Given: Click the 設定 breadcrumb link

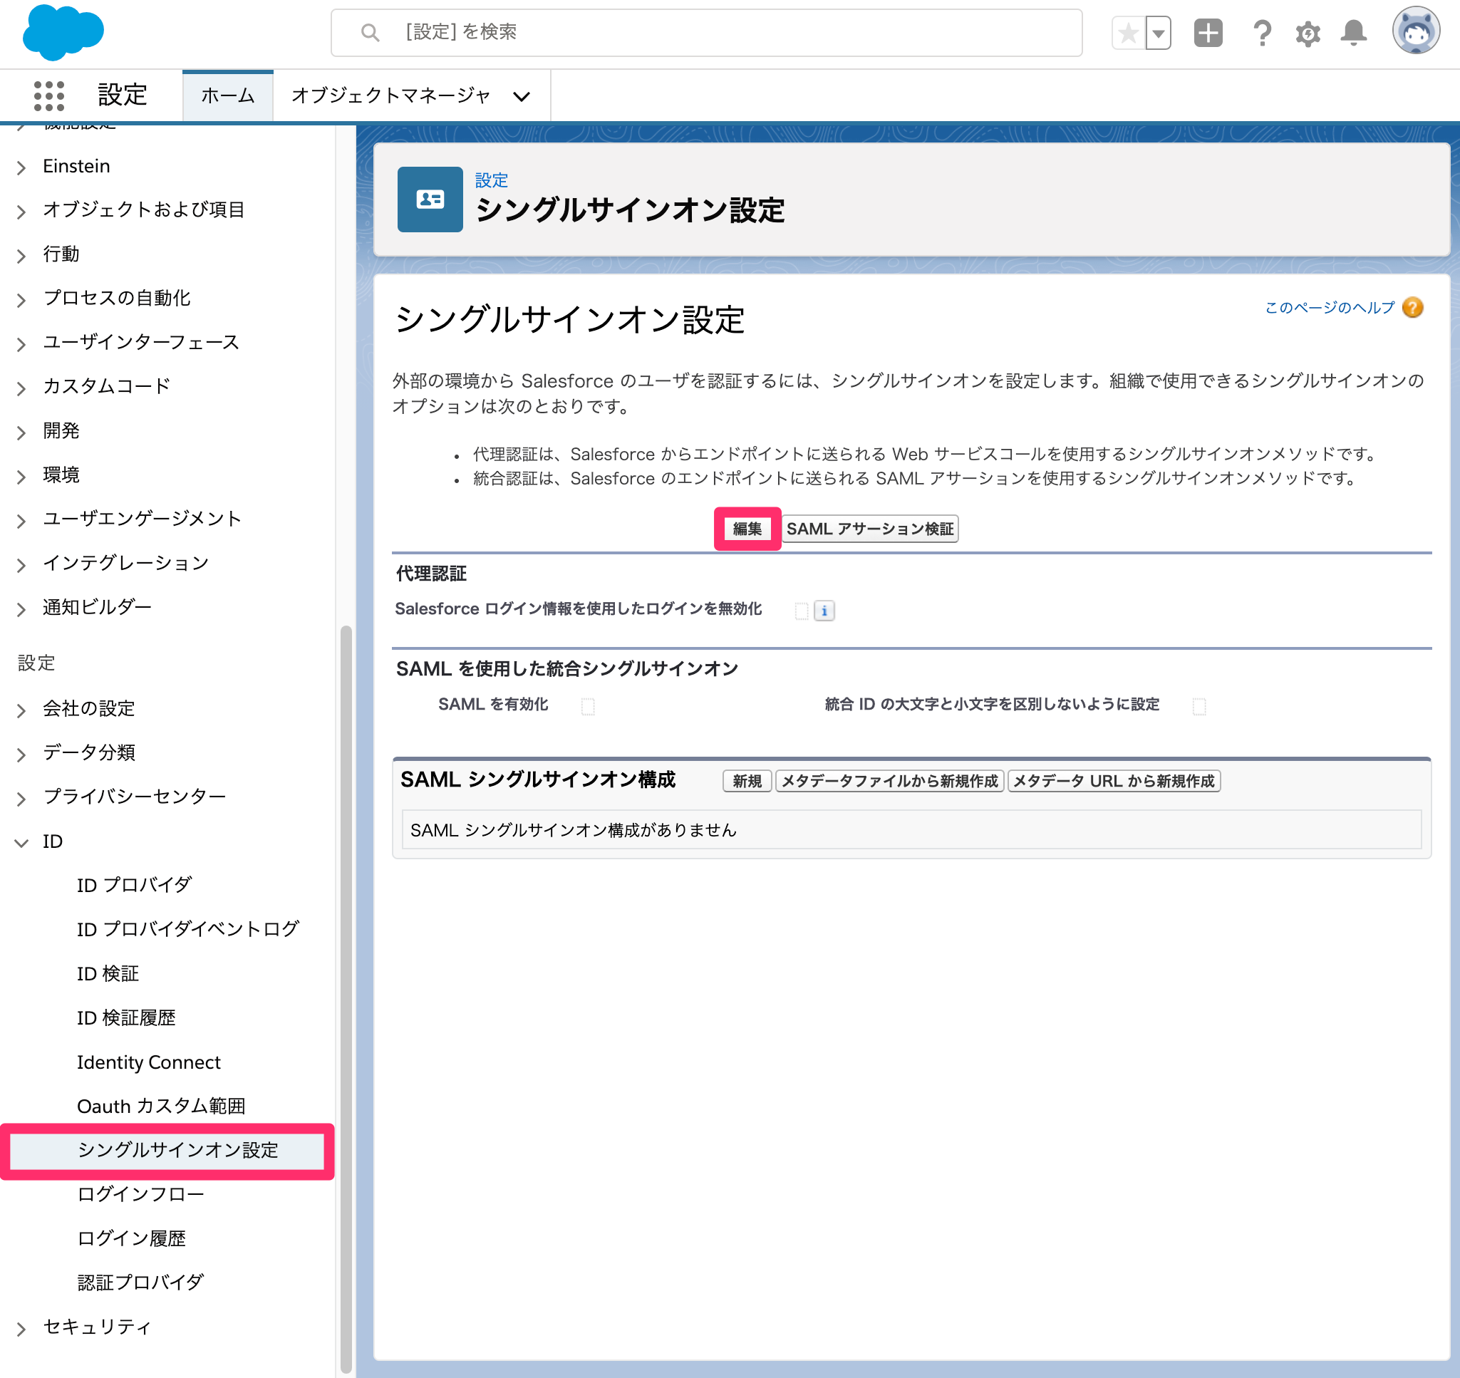Looking at the screenshot, I should 492,180.
